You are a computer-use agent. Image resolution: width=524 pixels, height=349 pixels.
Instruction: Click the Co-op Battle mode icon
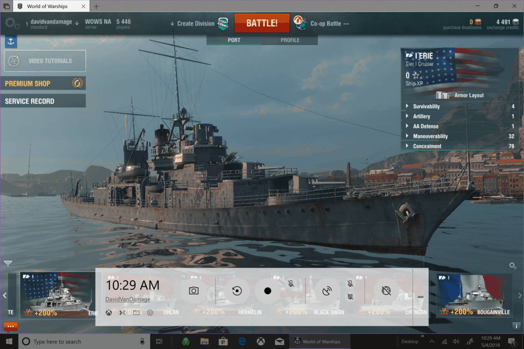300,23
